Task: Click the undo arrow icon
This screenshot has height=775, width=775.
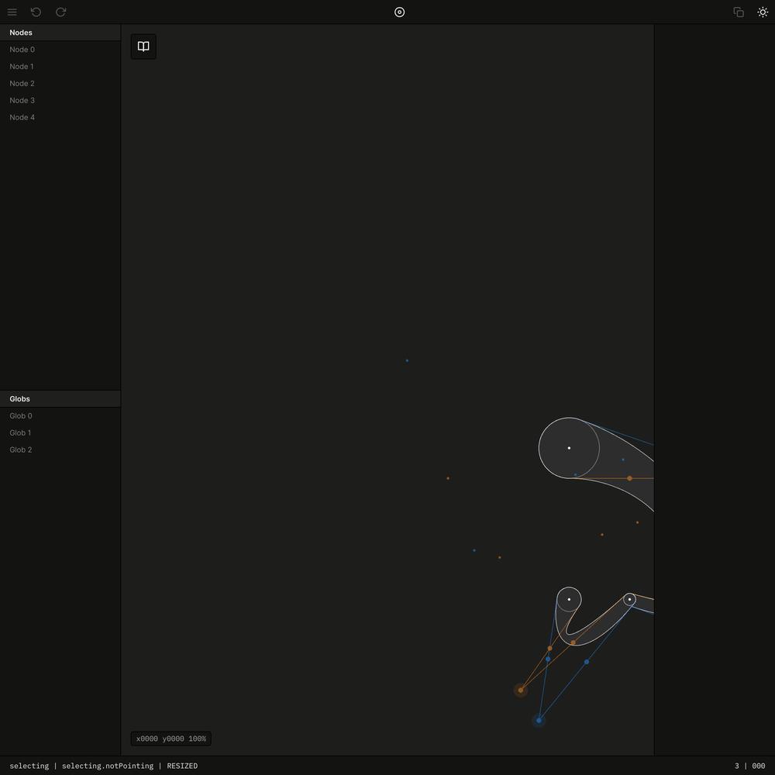Action: pyautogui.click(x=36, y=12)
